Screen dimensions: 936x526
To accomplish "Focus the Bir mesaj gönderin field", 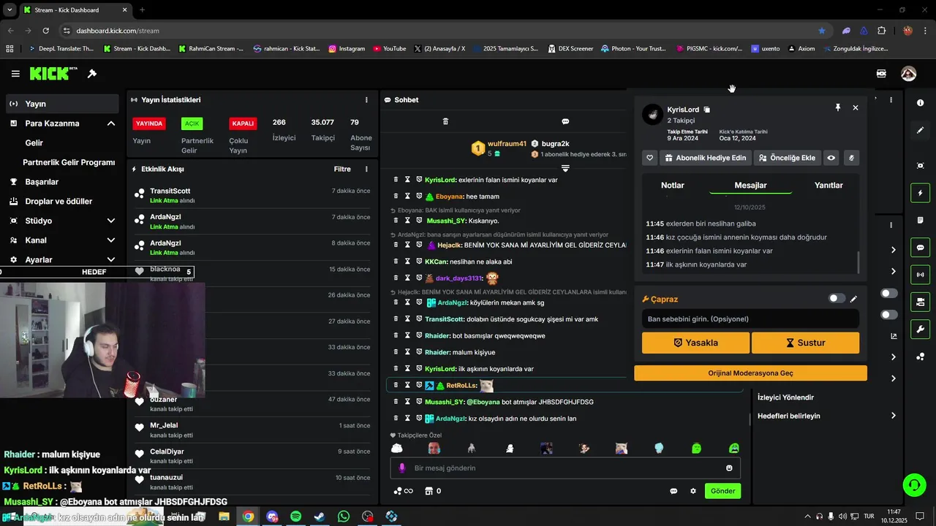I will [565, 468].
